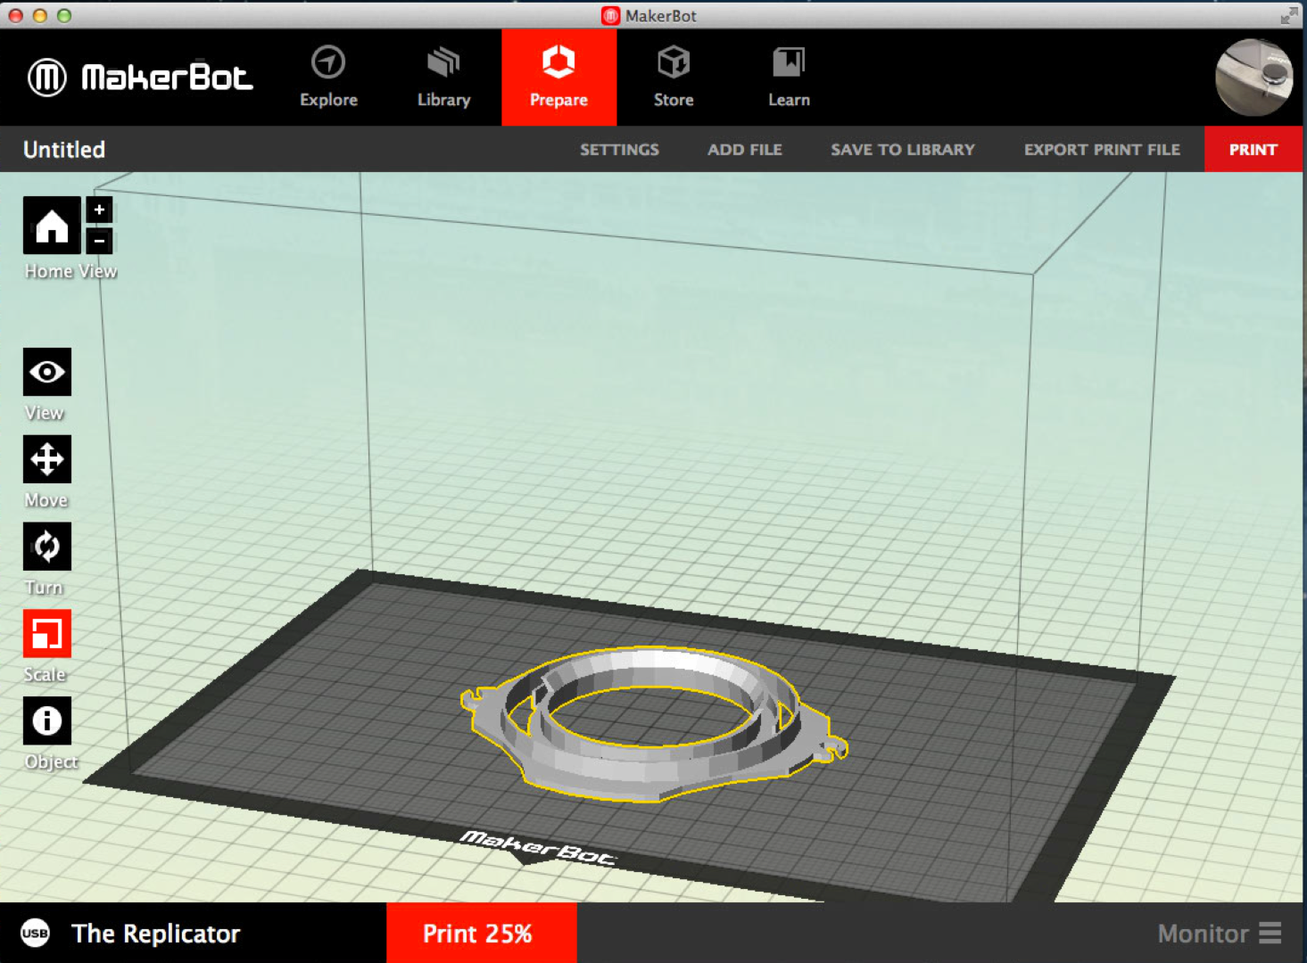1307x963 pixels.
Task: Open the Explore compass tab
Action: click(x=328, y=78)
